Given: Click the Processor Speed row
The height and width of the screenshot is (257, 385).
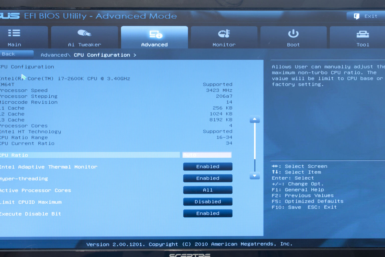Looking at the screenshot, I should pyautogui.click(x=116, y=90).
